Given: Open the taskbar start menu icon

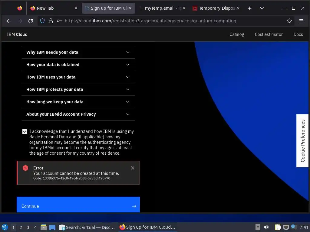Looking at the screenshot, I should click(5, 227).
